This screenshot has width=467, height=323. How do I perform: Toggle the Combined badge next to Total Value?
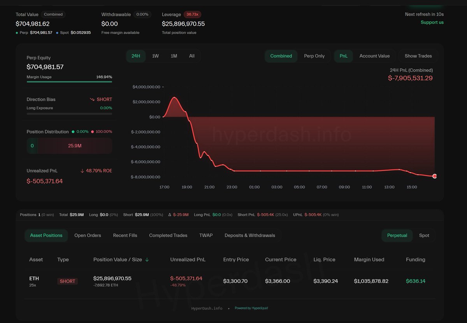(x=53, y=14)
